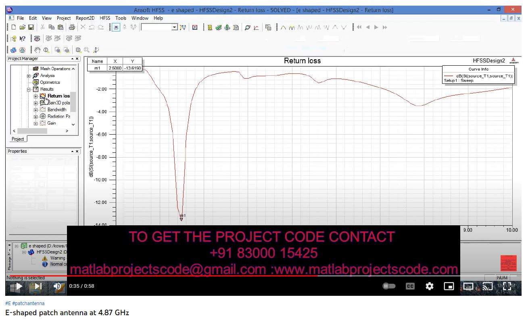
Task: Open the Report2D menu
Action: pyautogui.click(x=86, y=18)
